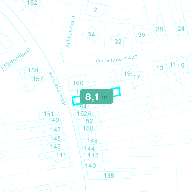Select building number 32
Image resolution: width=192 pixels, height=192 pixels.
pos(118,42)
